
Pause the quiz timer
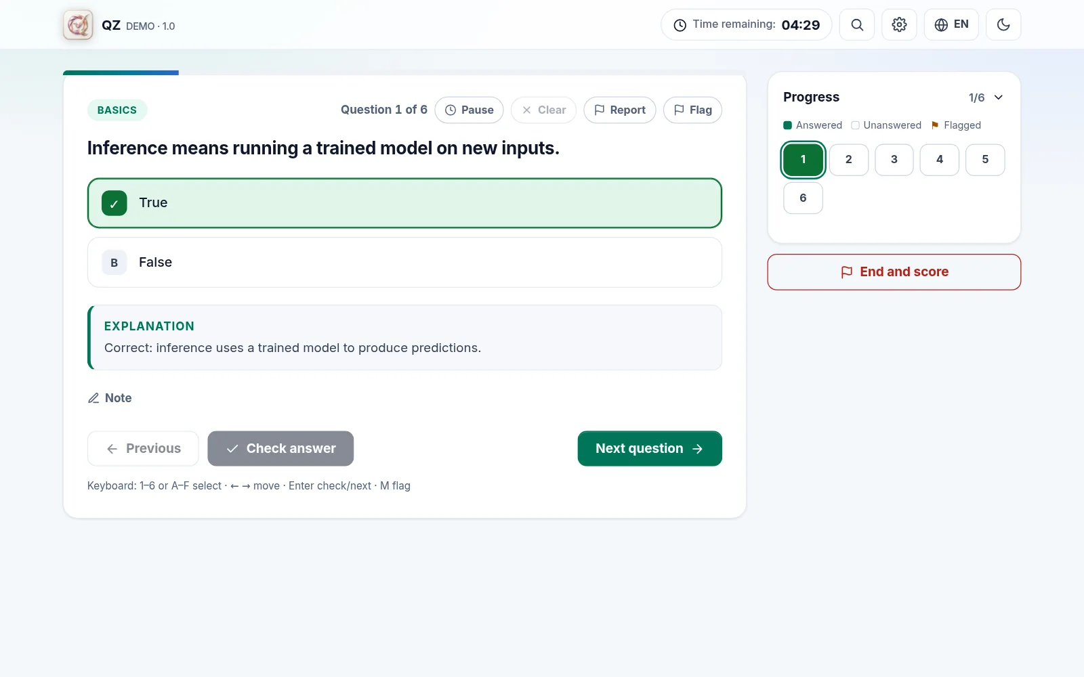coord(469,110)
